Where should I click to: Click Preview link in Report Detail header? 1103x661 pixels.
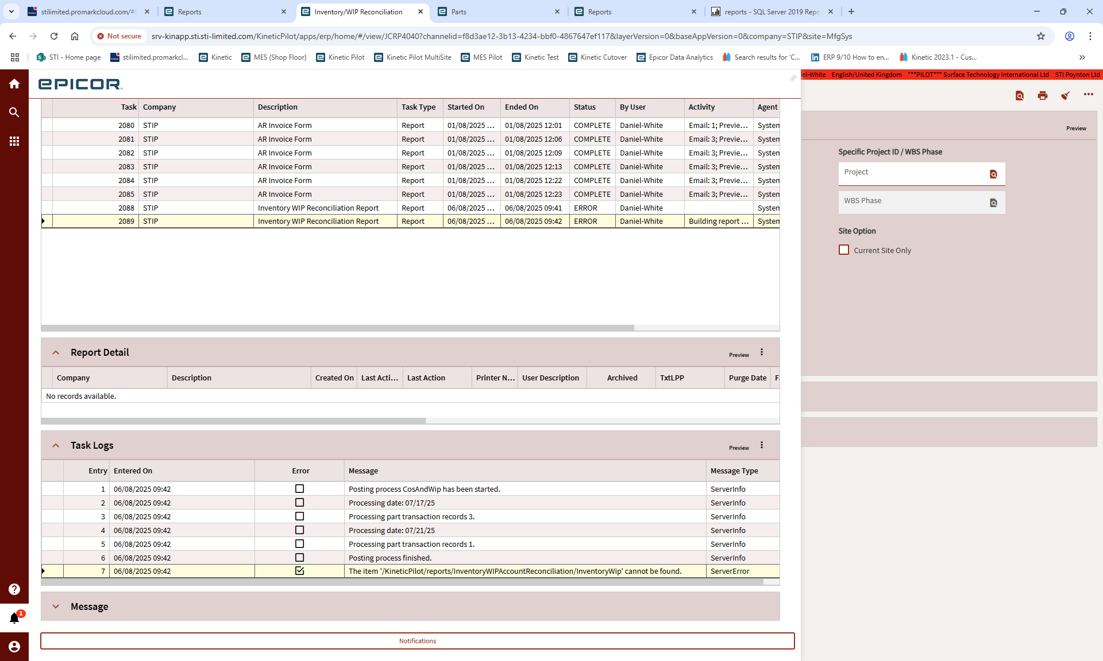click(x=739, y=355)
